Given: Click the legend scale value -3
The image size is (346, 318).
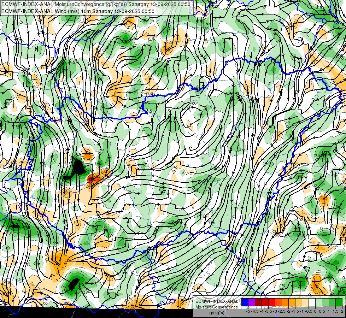Looking at the screenshot, I should [x=275, y=311].
